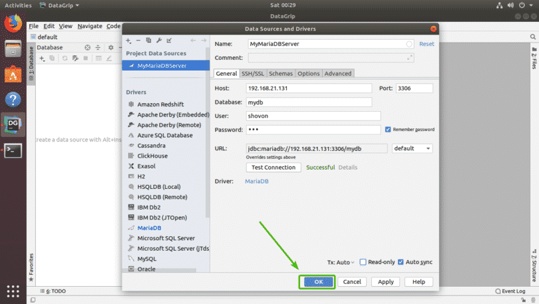Screen dimensions: 539x304
Task: Click the Reset link
Action: tap(427, 44)
